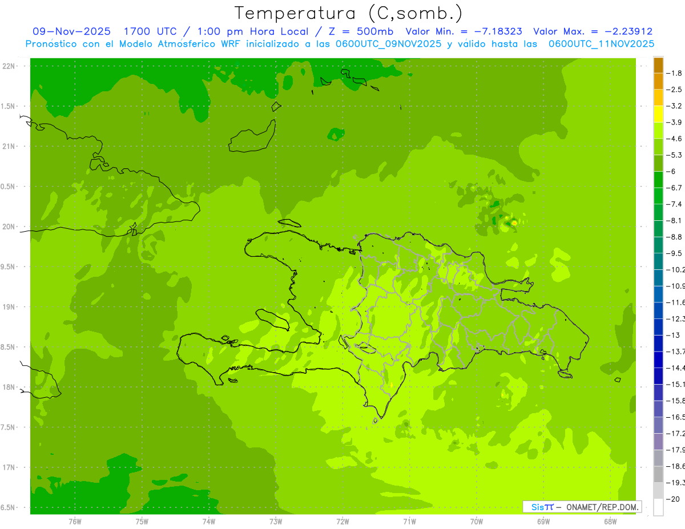Click the white swatch below -20

coord(658,507)
